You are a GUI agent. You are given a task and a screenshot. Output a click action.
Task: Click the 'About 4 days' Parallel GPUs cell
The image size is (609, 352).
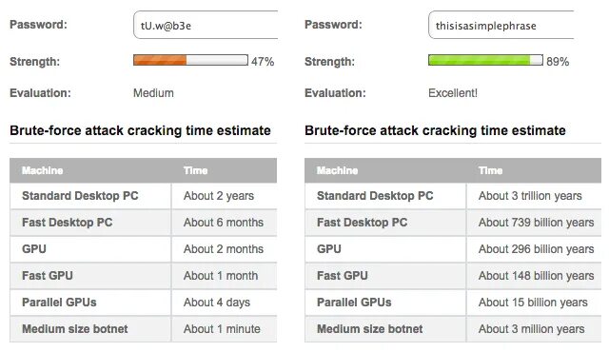pyautogui.click(x=225, y=303)
